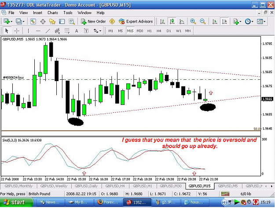
Task: Expand the Arrows tool dropdown
Action: coord(100,31)
